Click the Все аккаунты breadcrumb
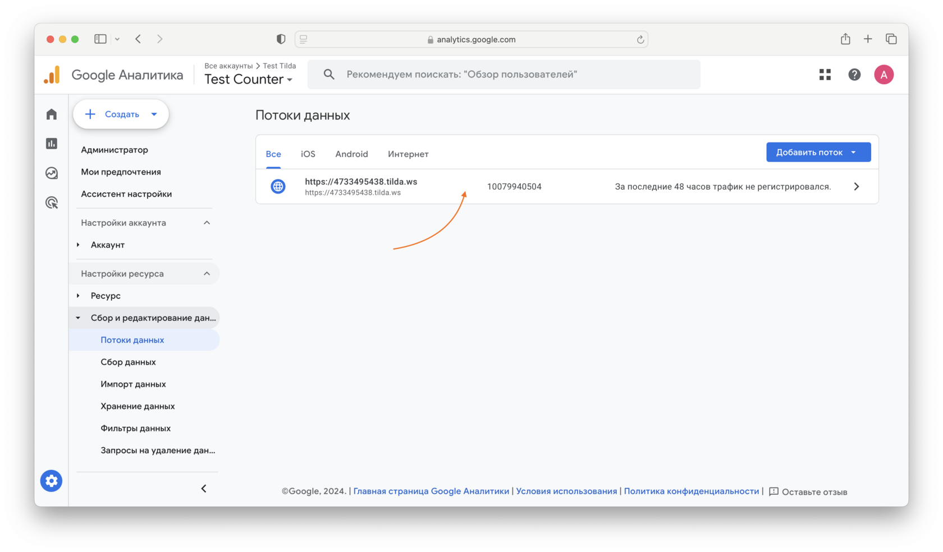943x552 pixels. (228, 66)
